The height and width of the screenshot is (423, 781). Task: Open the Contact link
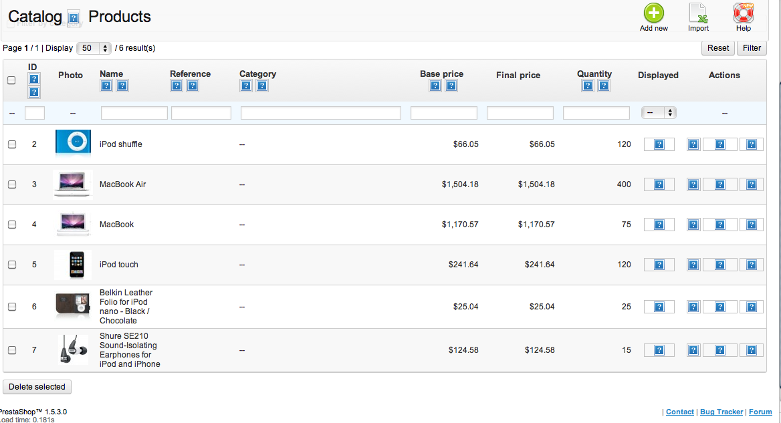click(x=680, y=412)
